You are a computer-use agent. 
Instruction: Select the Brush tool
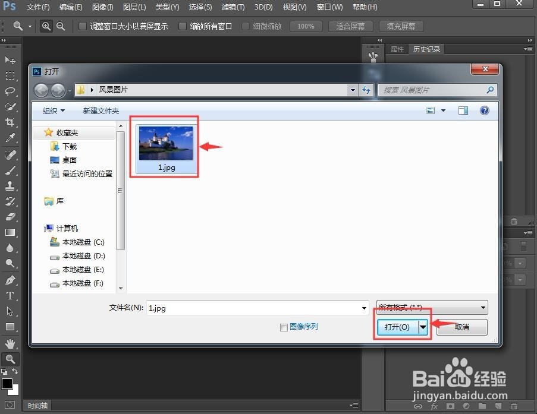tap(10, 170)
